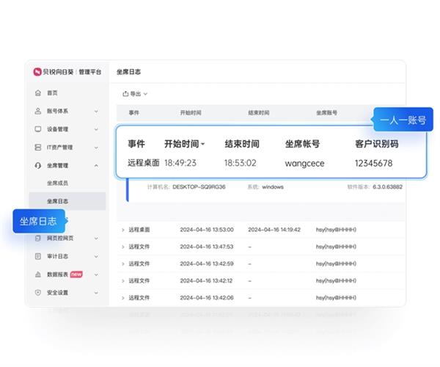Click the 审计日志 document icon
440x367 pixels.
[37, 256]
